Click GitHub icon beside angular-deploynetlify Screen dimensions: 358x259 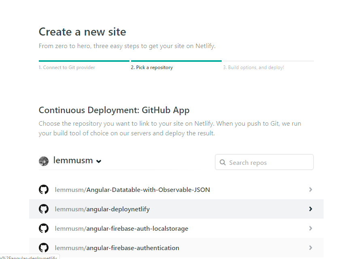[44, 209]
